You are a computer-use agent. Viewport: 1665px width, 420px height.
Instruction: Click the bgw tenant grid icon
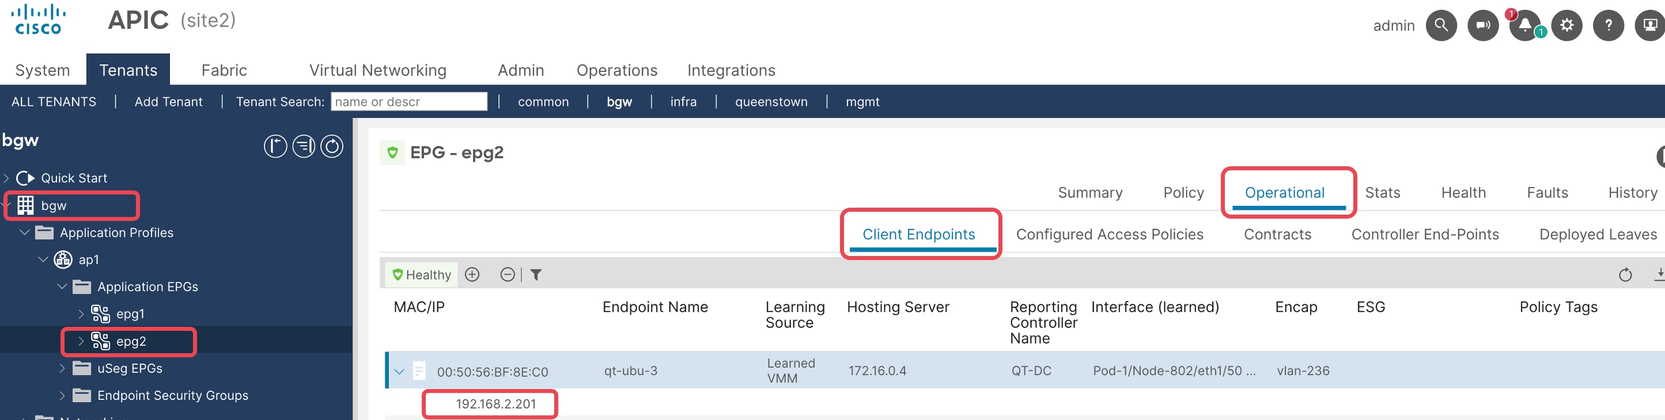[25, 205]
